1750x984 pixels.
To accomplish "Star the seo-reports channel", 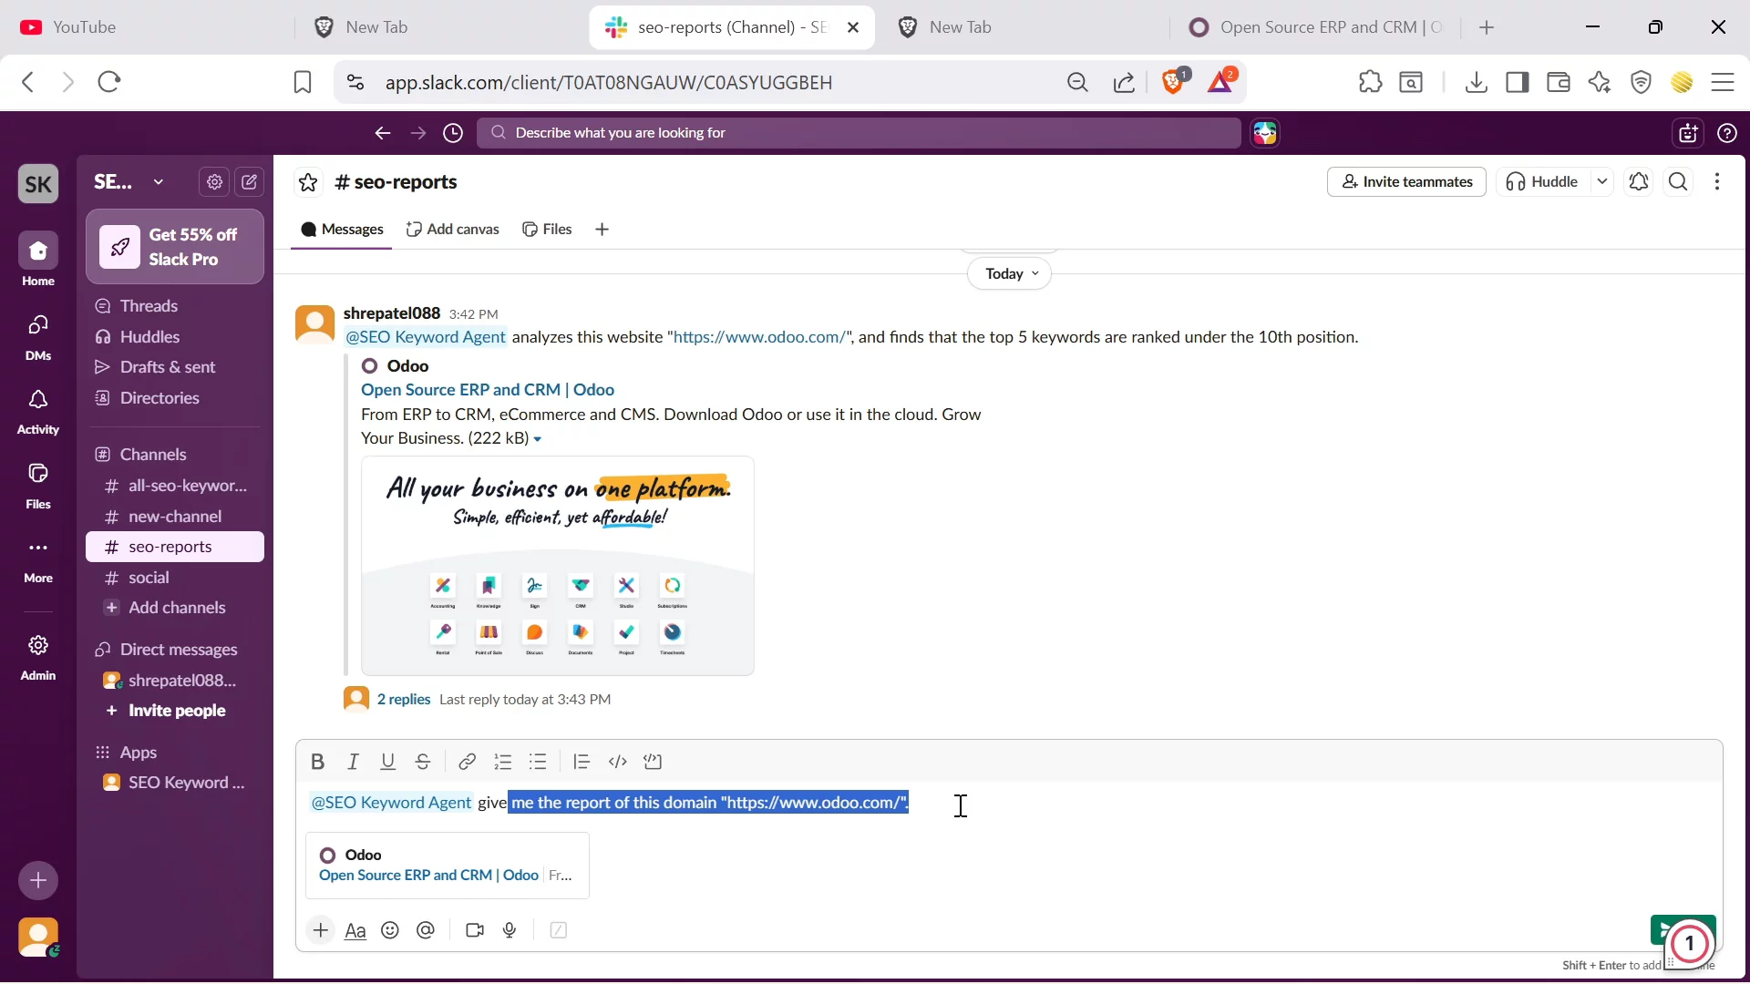I will coord(308,182).
